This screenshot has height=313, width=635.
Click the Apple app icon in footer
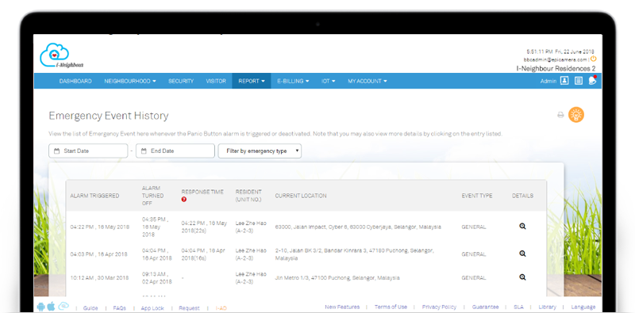coord(51,307)
